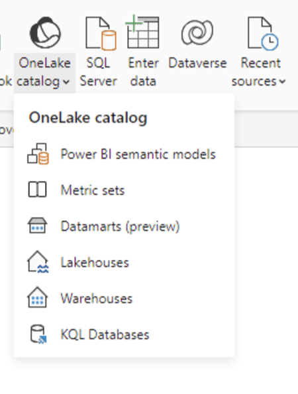Click the Recent sources clock icon

(x=263, y=33)
